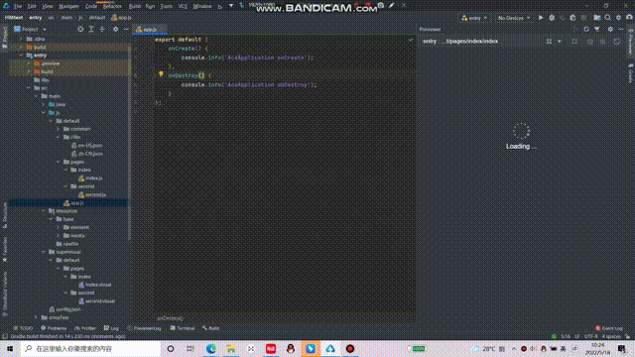Open QQ penguin app in taskbar
Viewport: 635px width, 357px height.
pos(291,348)
